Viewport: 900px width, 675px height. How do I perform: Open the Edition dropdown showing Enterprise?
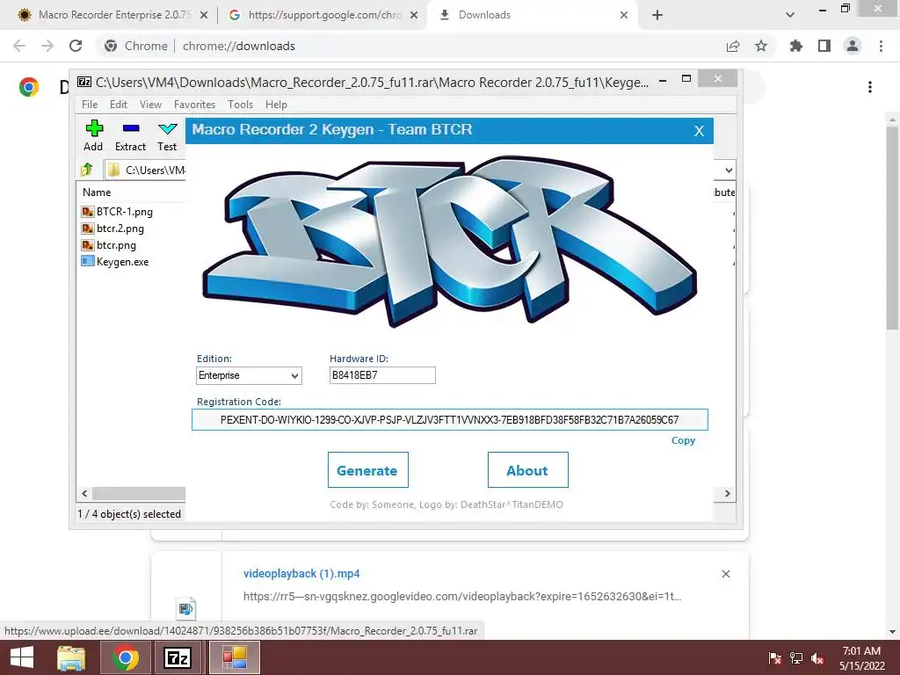pyautogui.click(x=249, y=375)
